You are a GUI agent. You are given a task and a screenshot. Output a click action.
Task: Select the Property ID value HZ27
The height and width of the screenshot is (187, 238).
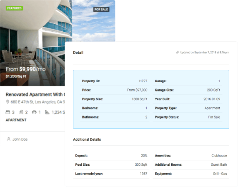tap(143, 81)
